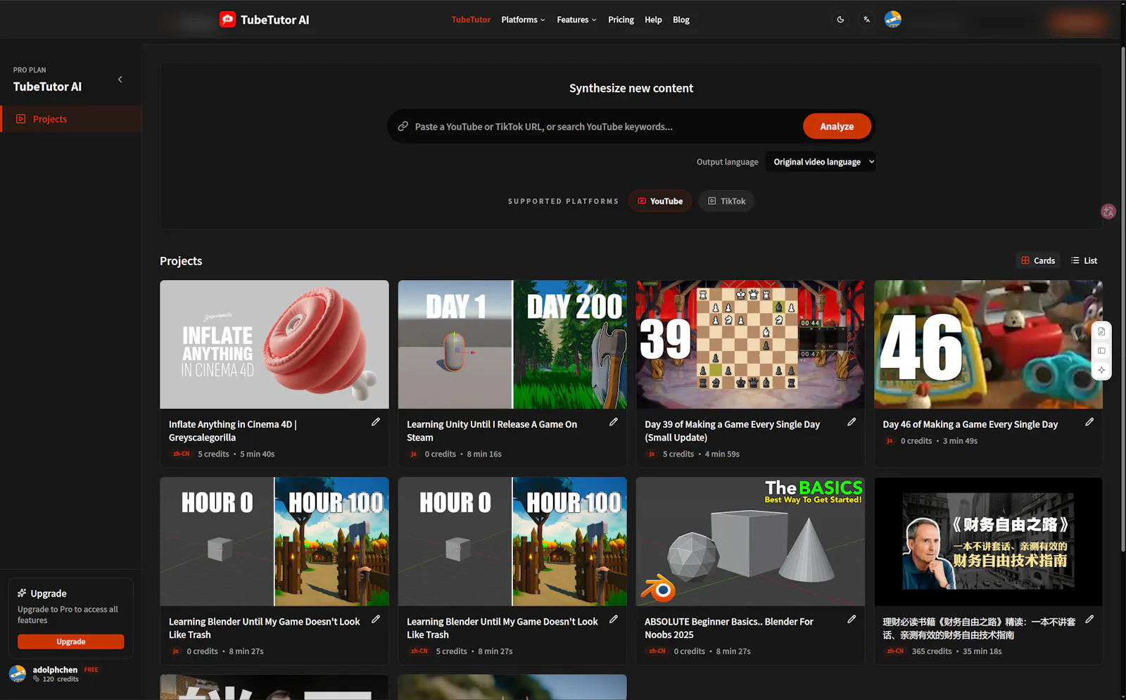Open the Day 1 vs Day 200 Unity thumbnail
The image size is (1126, 700).
click(x=512, y=345)
